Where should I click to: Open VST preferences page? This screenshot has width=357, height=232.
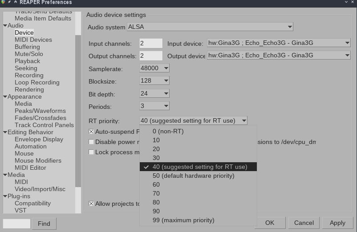[20, 210]
